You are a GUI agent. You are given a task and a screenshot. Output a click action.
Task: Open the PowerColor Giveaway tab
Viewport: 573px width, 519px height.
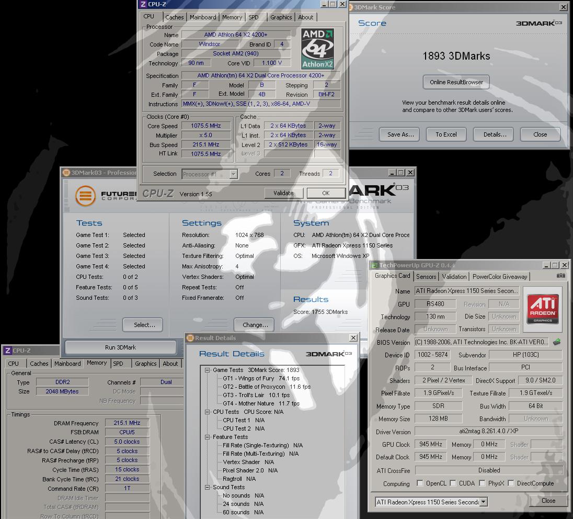tap(500, 277)
